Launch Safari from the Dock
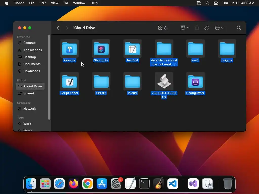This screenshot has width=259, height=194. [x=59, y=184]
